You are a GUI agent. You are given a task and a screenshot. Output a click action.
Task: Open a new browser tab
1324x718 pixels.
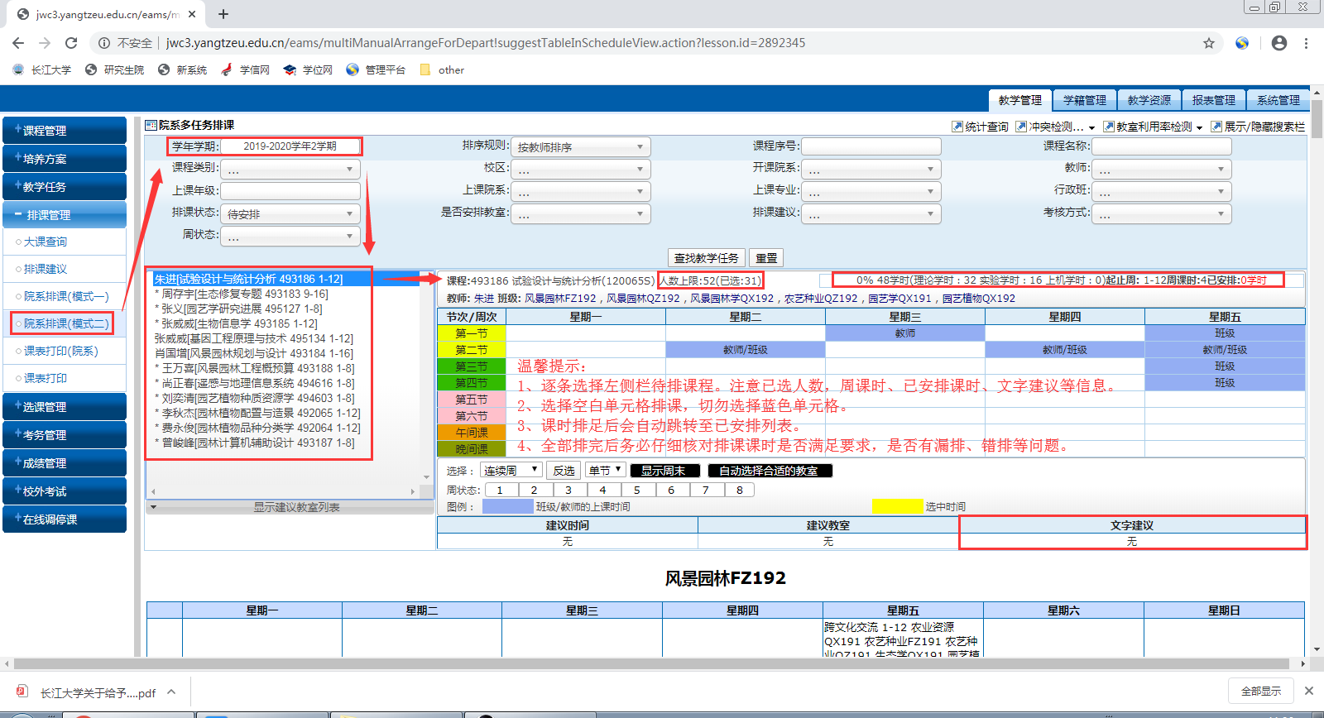(x=223, y=14)
